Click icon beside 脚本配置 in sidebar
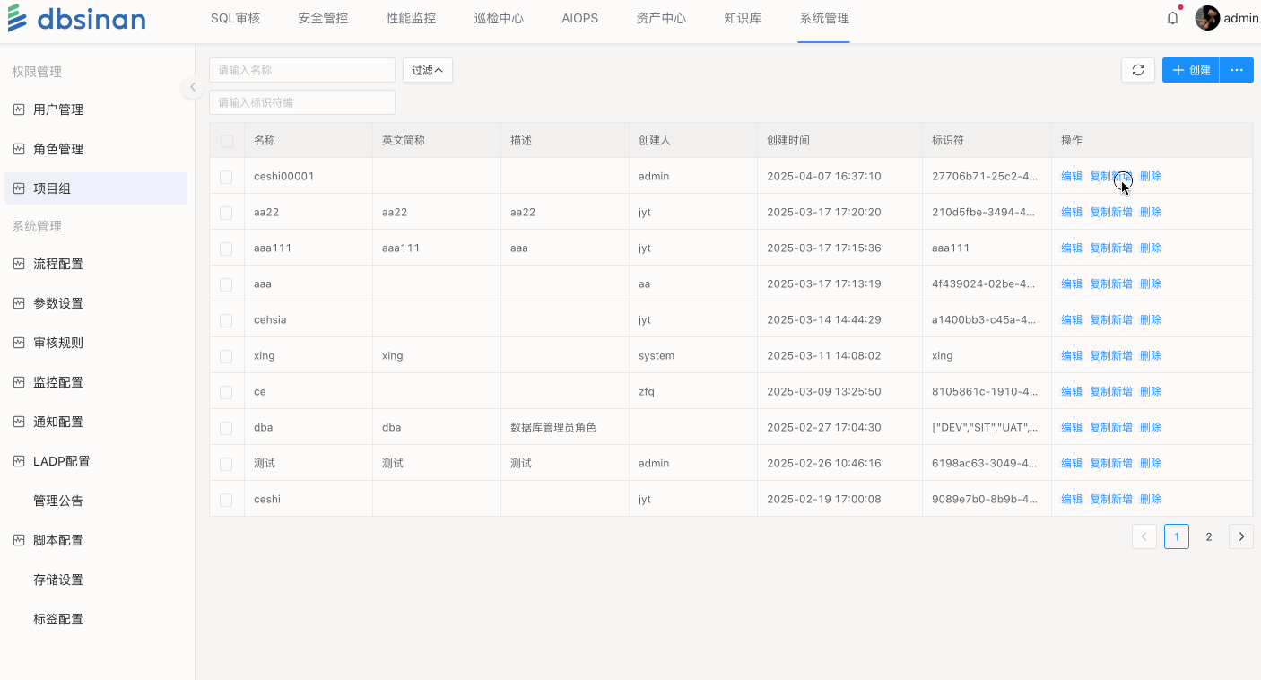This screenshot has width=1261, height=680. (19, 540)
